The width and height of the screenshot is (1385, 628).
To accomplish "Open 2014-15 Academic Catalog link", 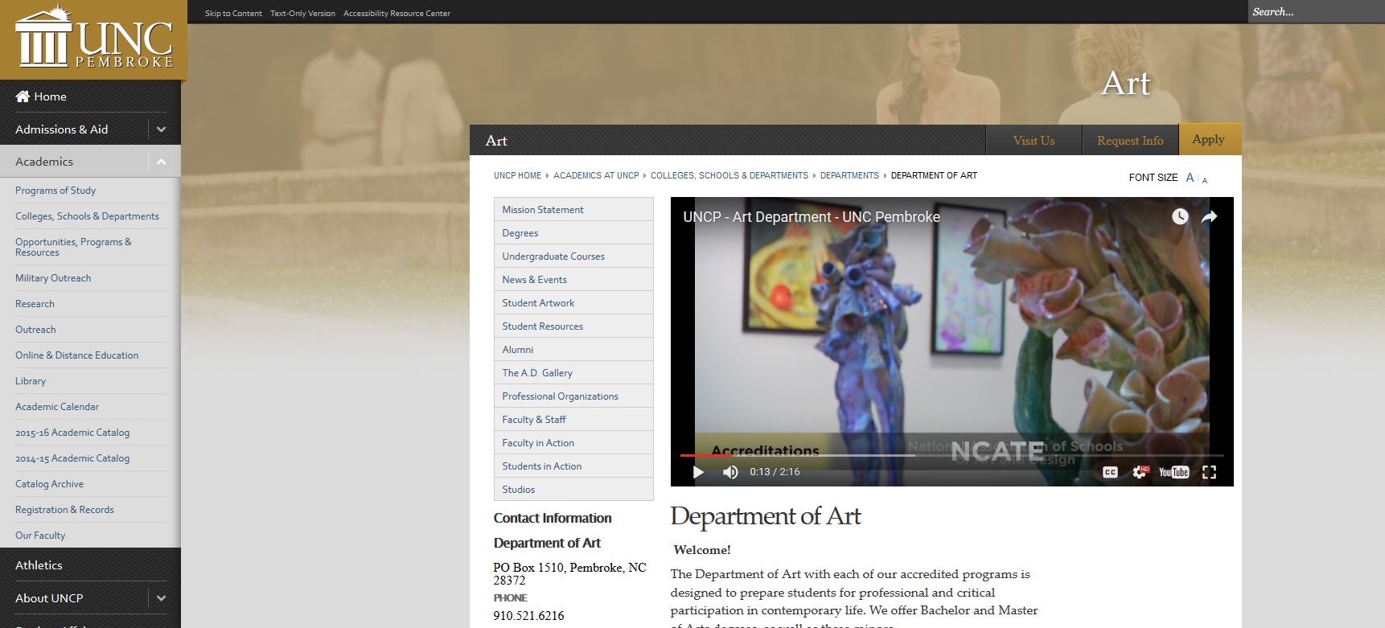I will 72,458.
